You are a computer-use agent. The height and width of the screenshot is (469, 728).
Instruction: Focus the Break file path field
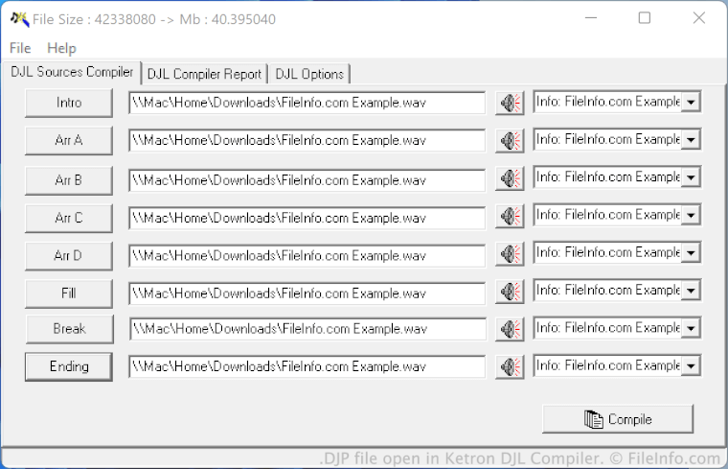coord(307,329)
